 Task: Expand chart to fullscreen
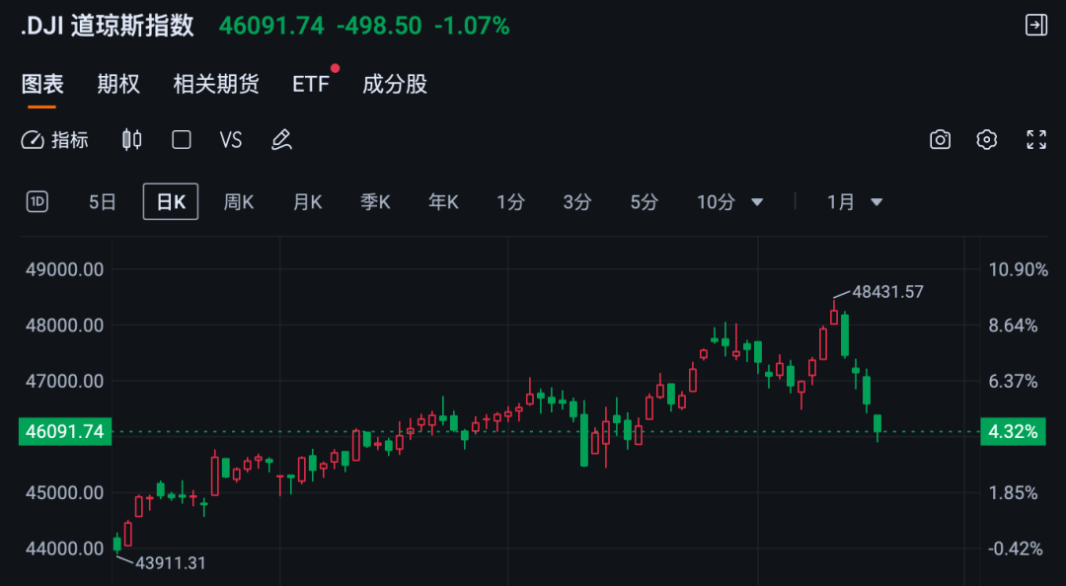coord(1035,140)
